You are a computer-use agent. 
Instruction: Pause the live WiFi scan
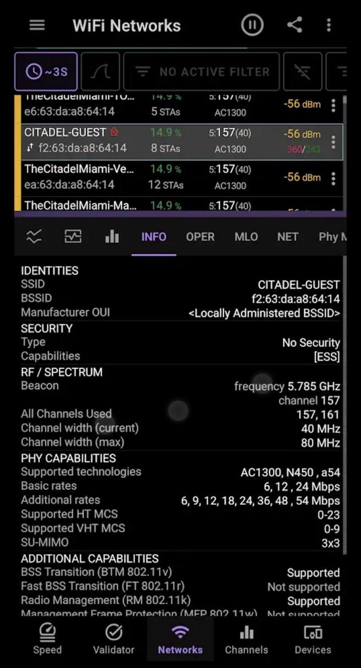[252, 25]
